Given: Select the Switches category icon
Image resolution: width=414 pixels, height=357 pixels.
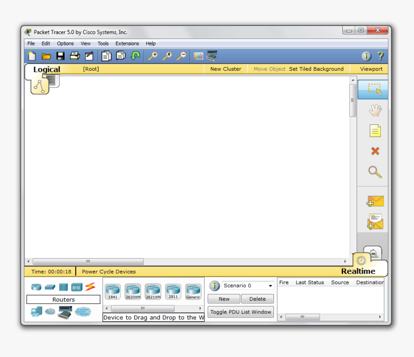Looking at the screenshot, I should coord(50,287).
